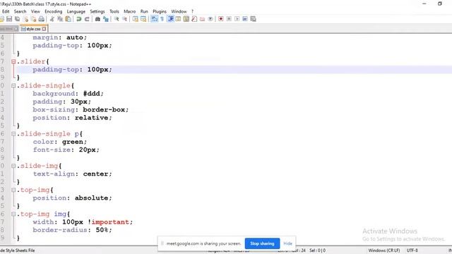This screenshot has height=254, width=452.
Task: Click the Zoom Out toolbar icon
Action: pyautogui.click(x=124, y=19)
